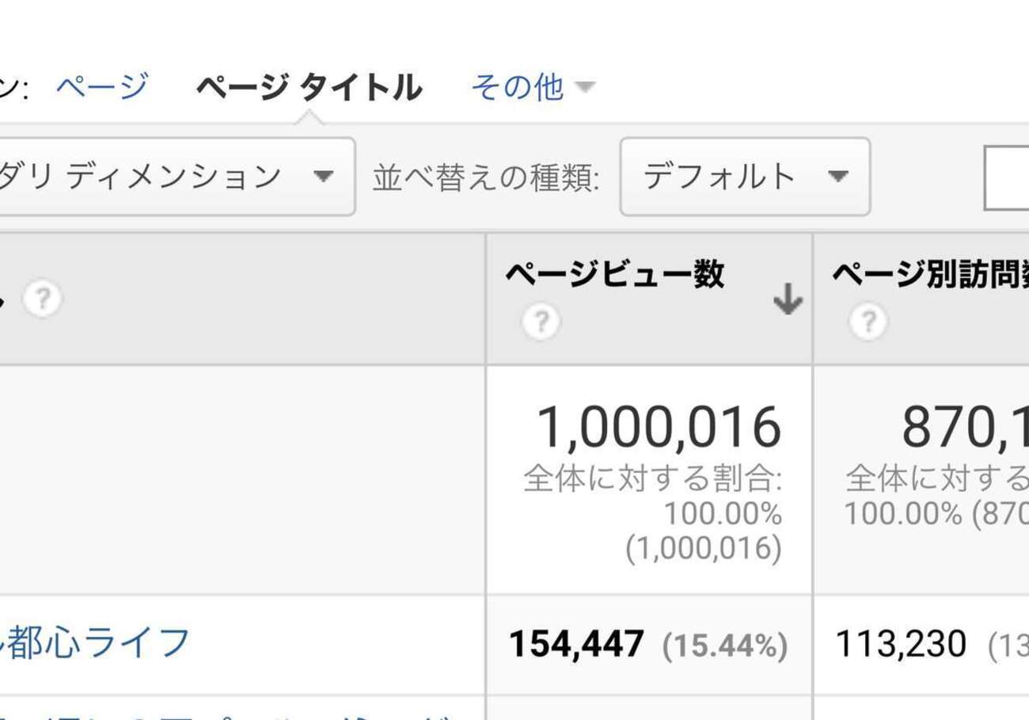Image resolution: width=1029 pixels, height=720 pixels.
Task: Expand the secondary dimension (ディメンション) dropdown
Action: coord(176,177)
